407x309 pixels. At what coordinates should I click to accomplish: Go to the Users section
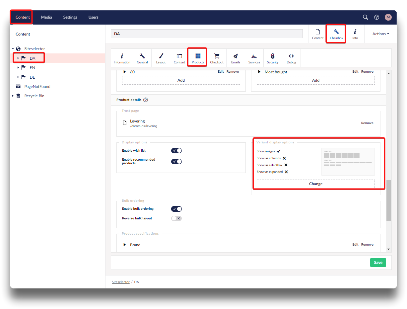click(x=93, y=17)
